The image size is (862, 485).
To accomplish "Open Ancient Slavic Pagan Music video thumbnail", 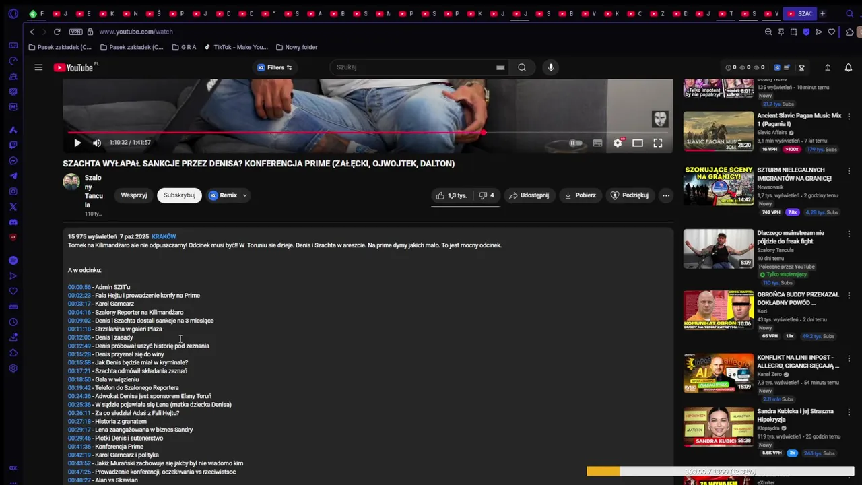I will [719, 131].
